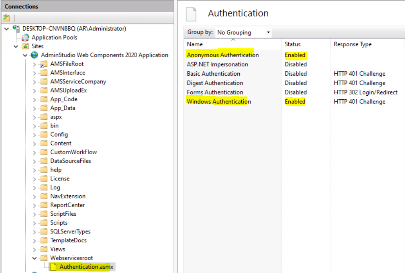This screenshot has width=405, height=273.
Task: Click the App_Data folder icon
Action: pos(44,107)
